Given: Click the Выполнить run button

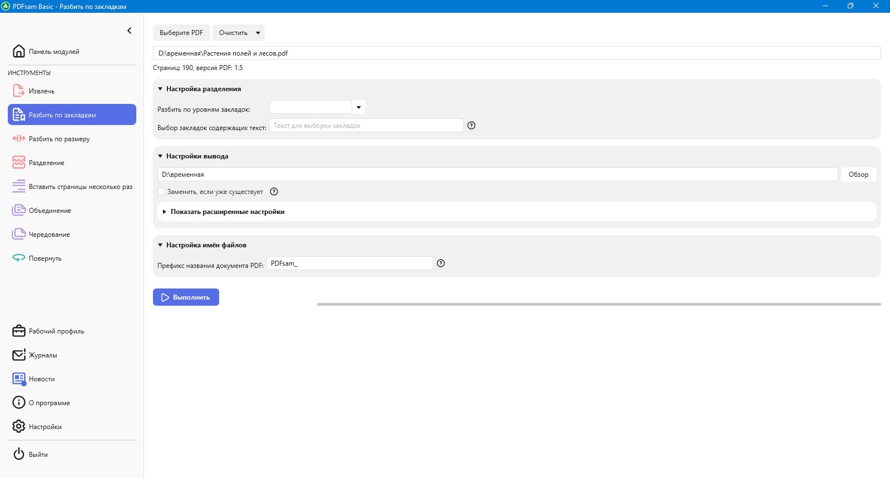Looking at the screenshot, I should click(186, 297).
